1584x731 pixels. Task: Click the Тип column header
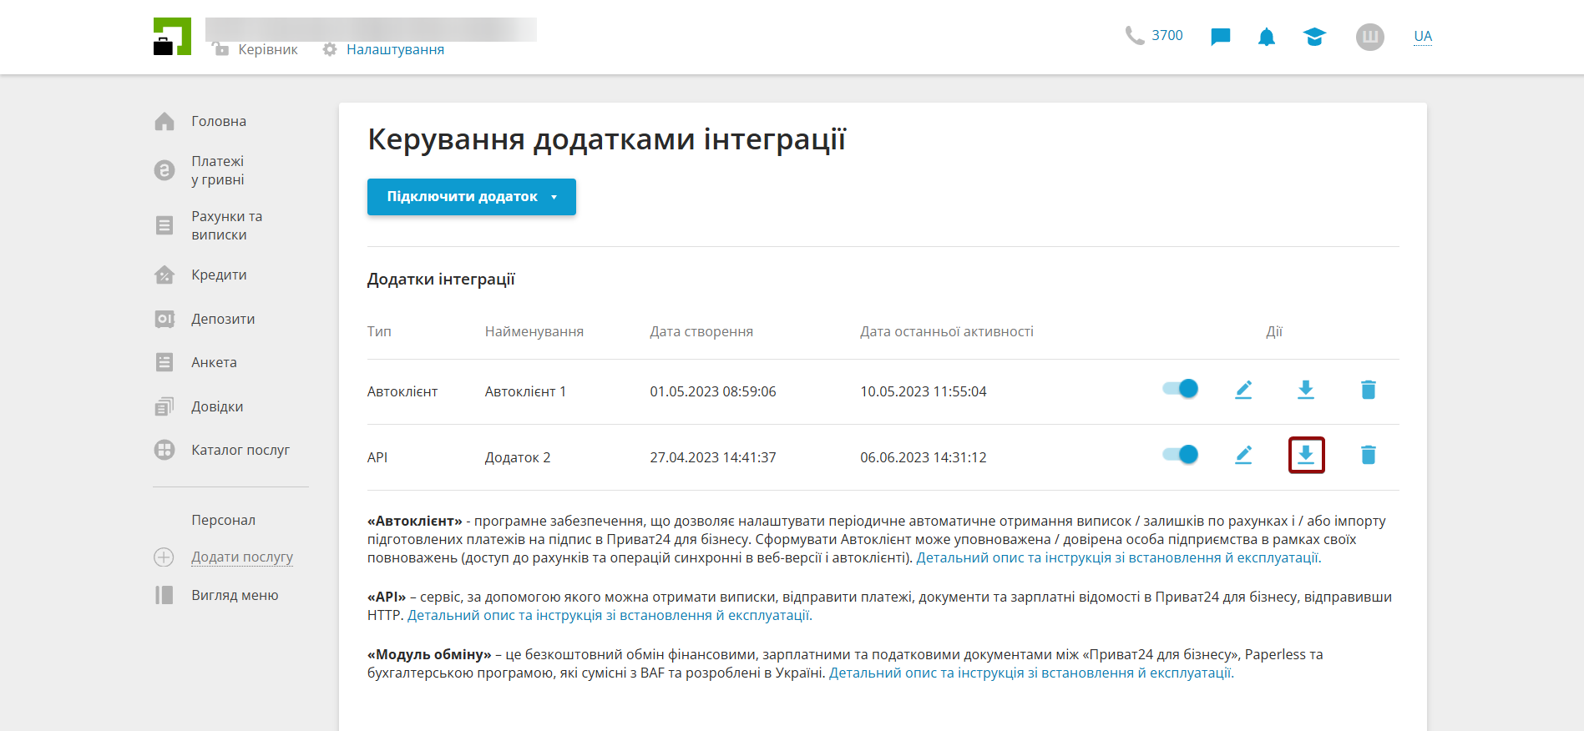[379, 331]
